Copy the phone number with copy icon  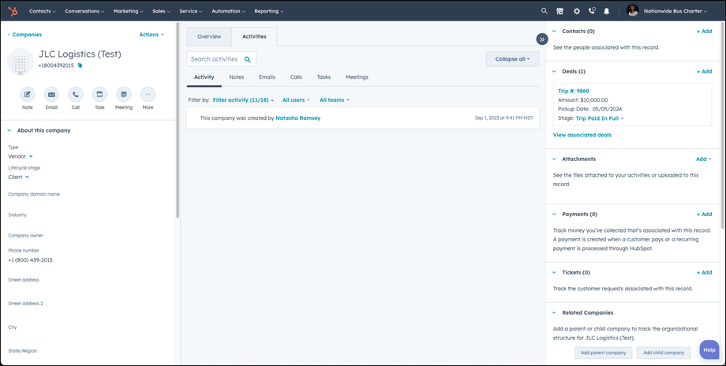80,65
